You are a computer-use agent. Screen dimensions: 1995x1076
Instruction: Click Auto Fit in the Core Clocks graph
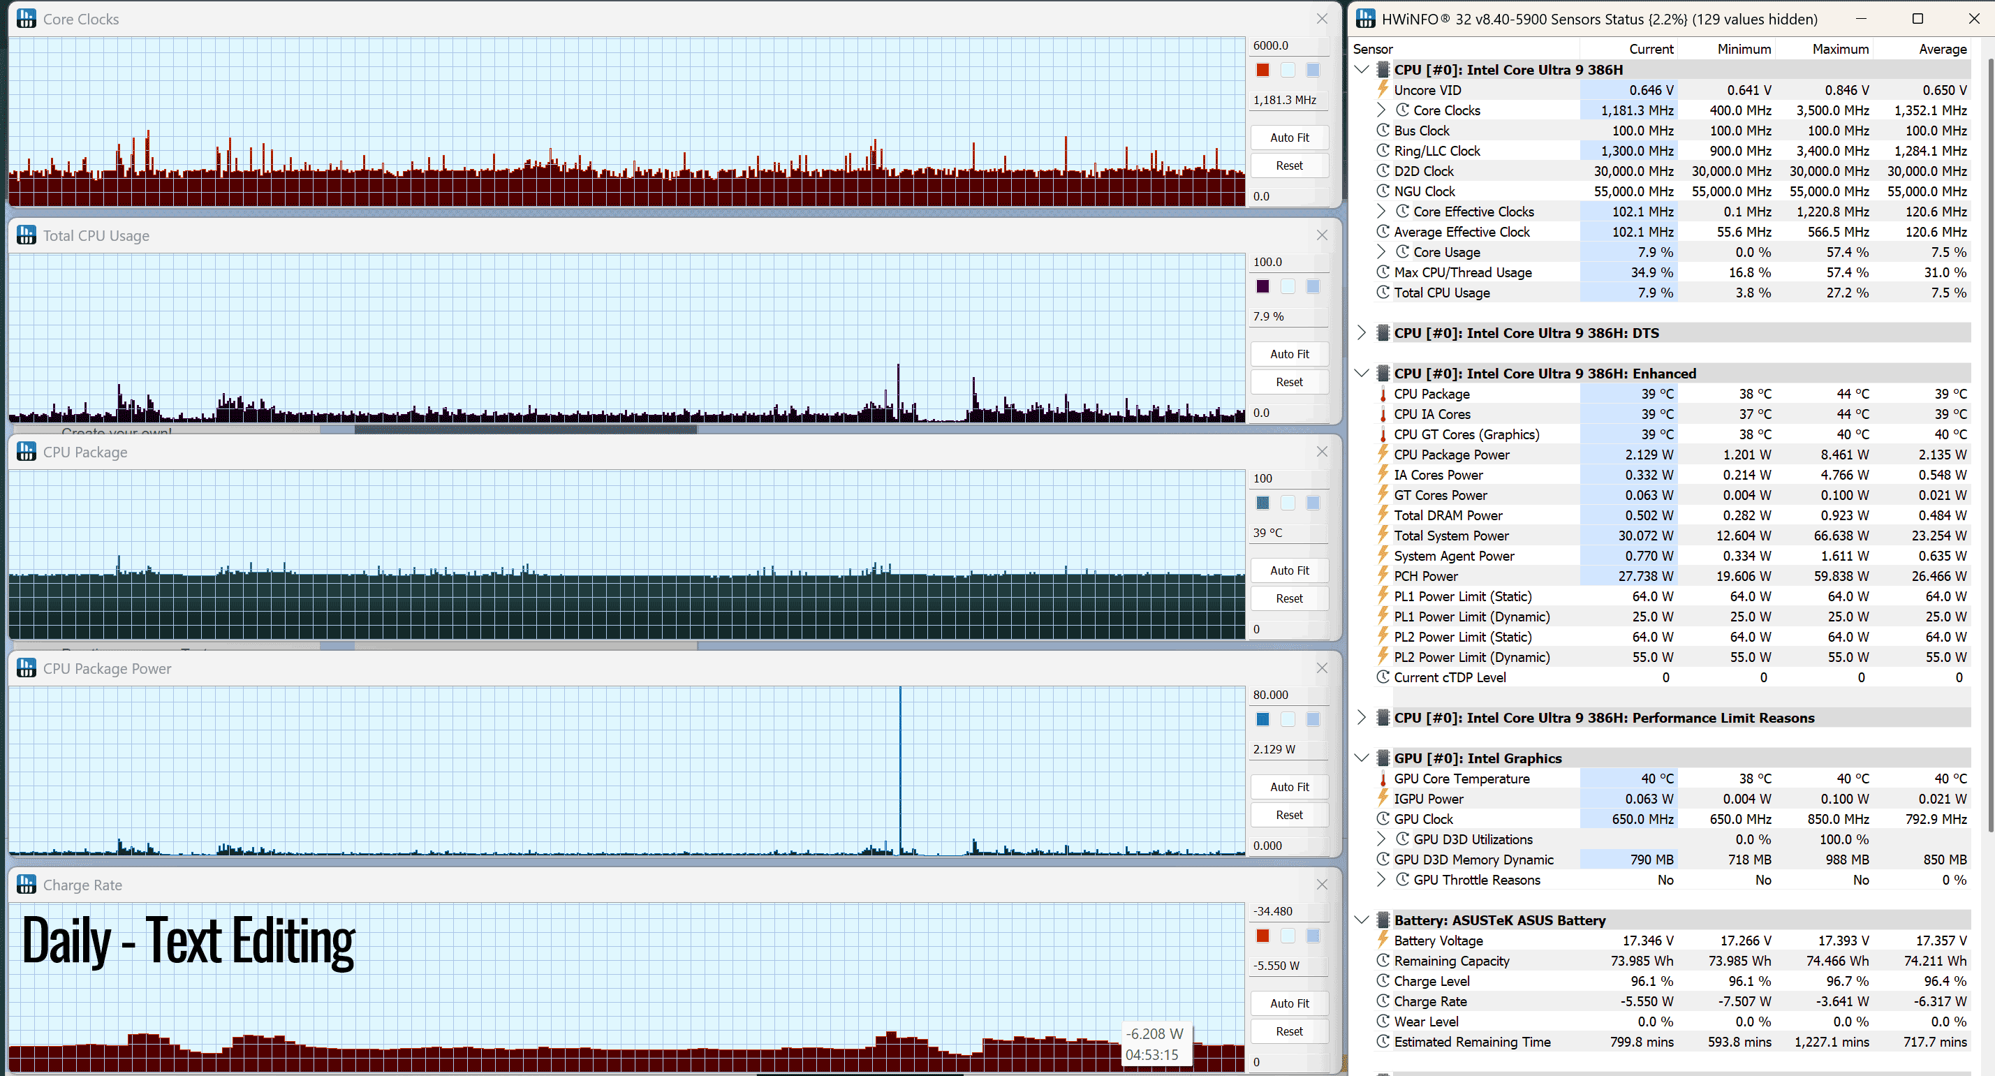point(1289,137)
